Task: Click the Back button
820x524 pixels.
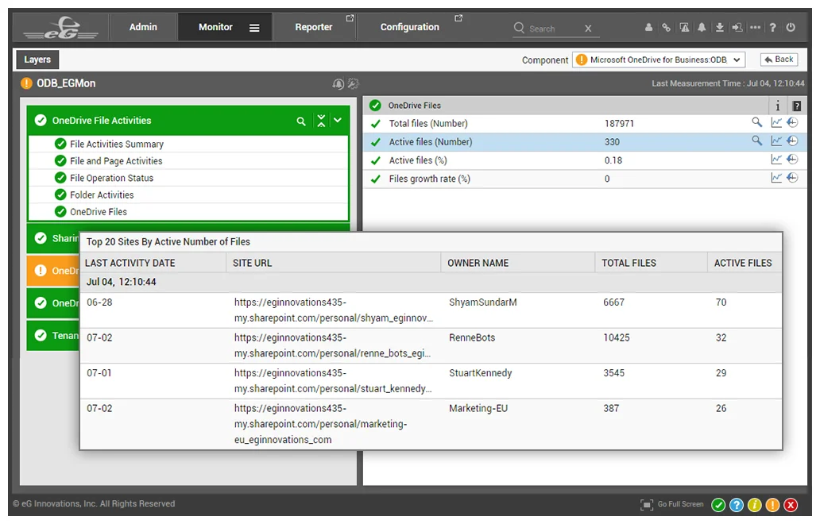Action: click(779, 60)
